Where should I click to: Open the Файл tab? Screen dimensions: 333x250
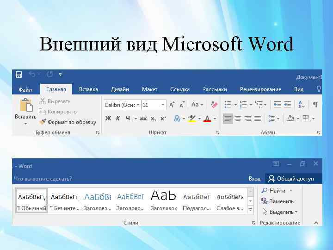[x=25, y=89]
